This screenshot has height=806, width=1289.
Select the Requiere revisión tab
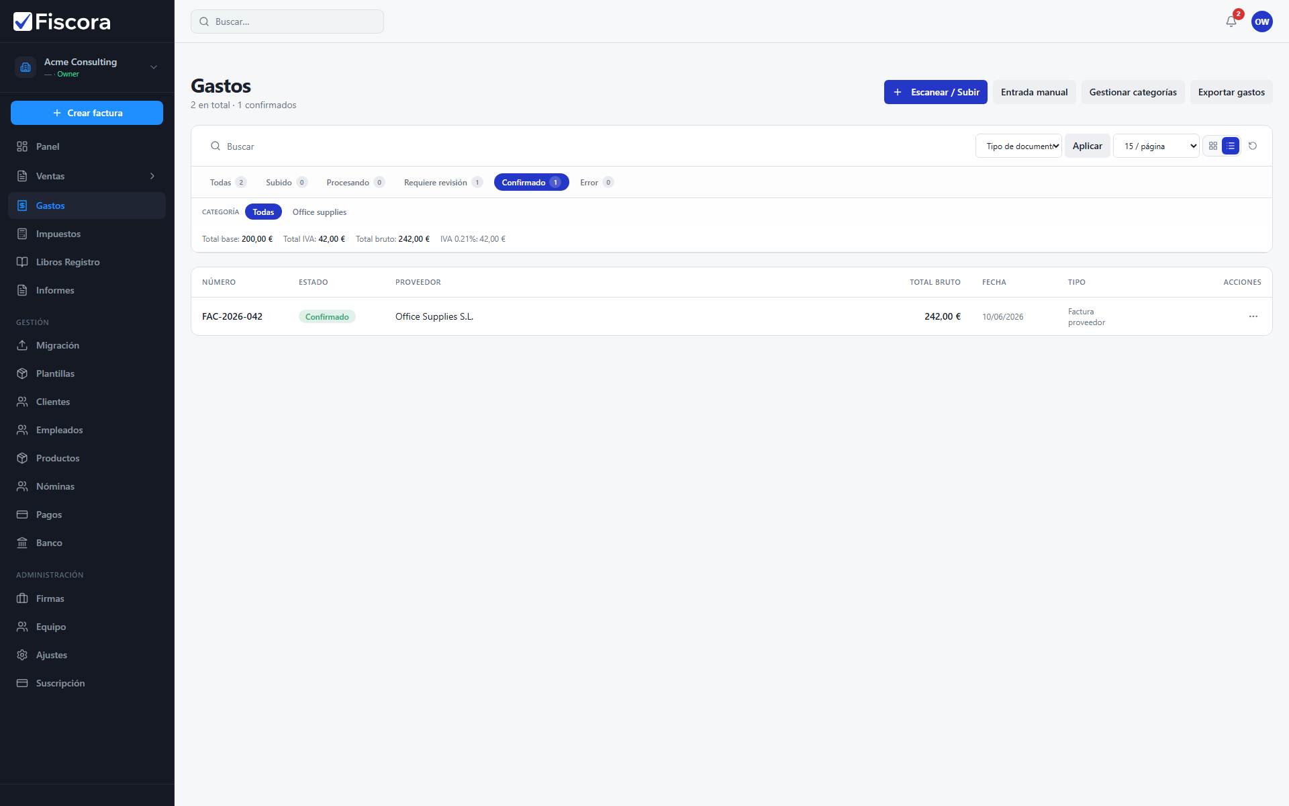point(442,182)
